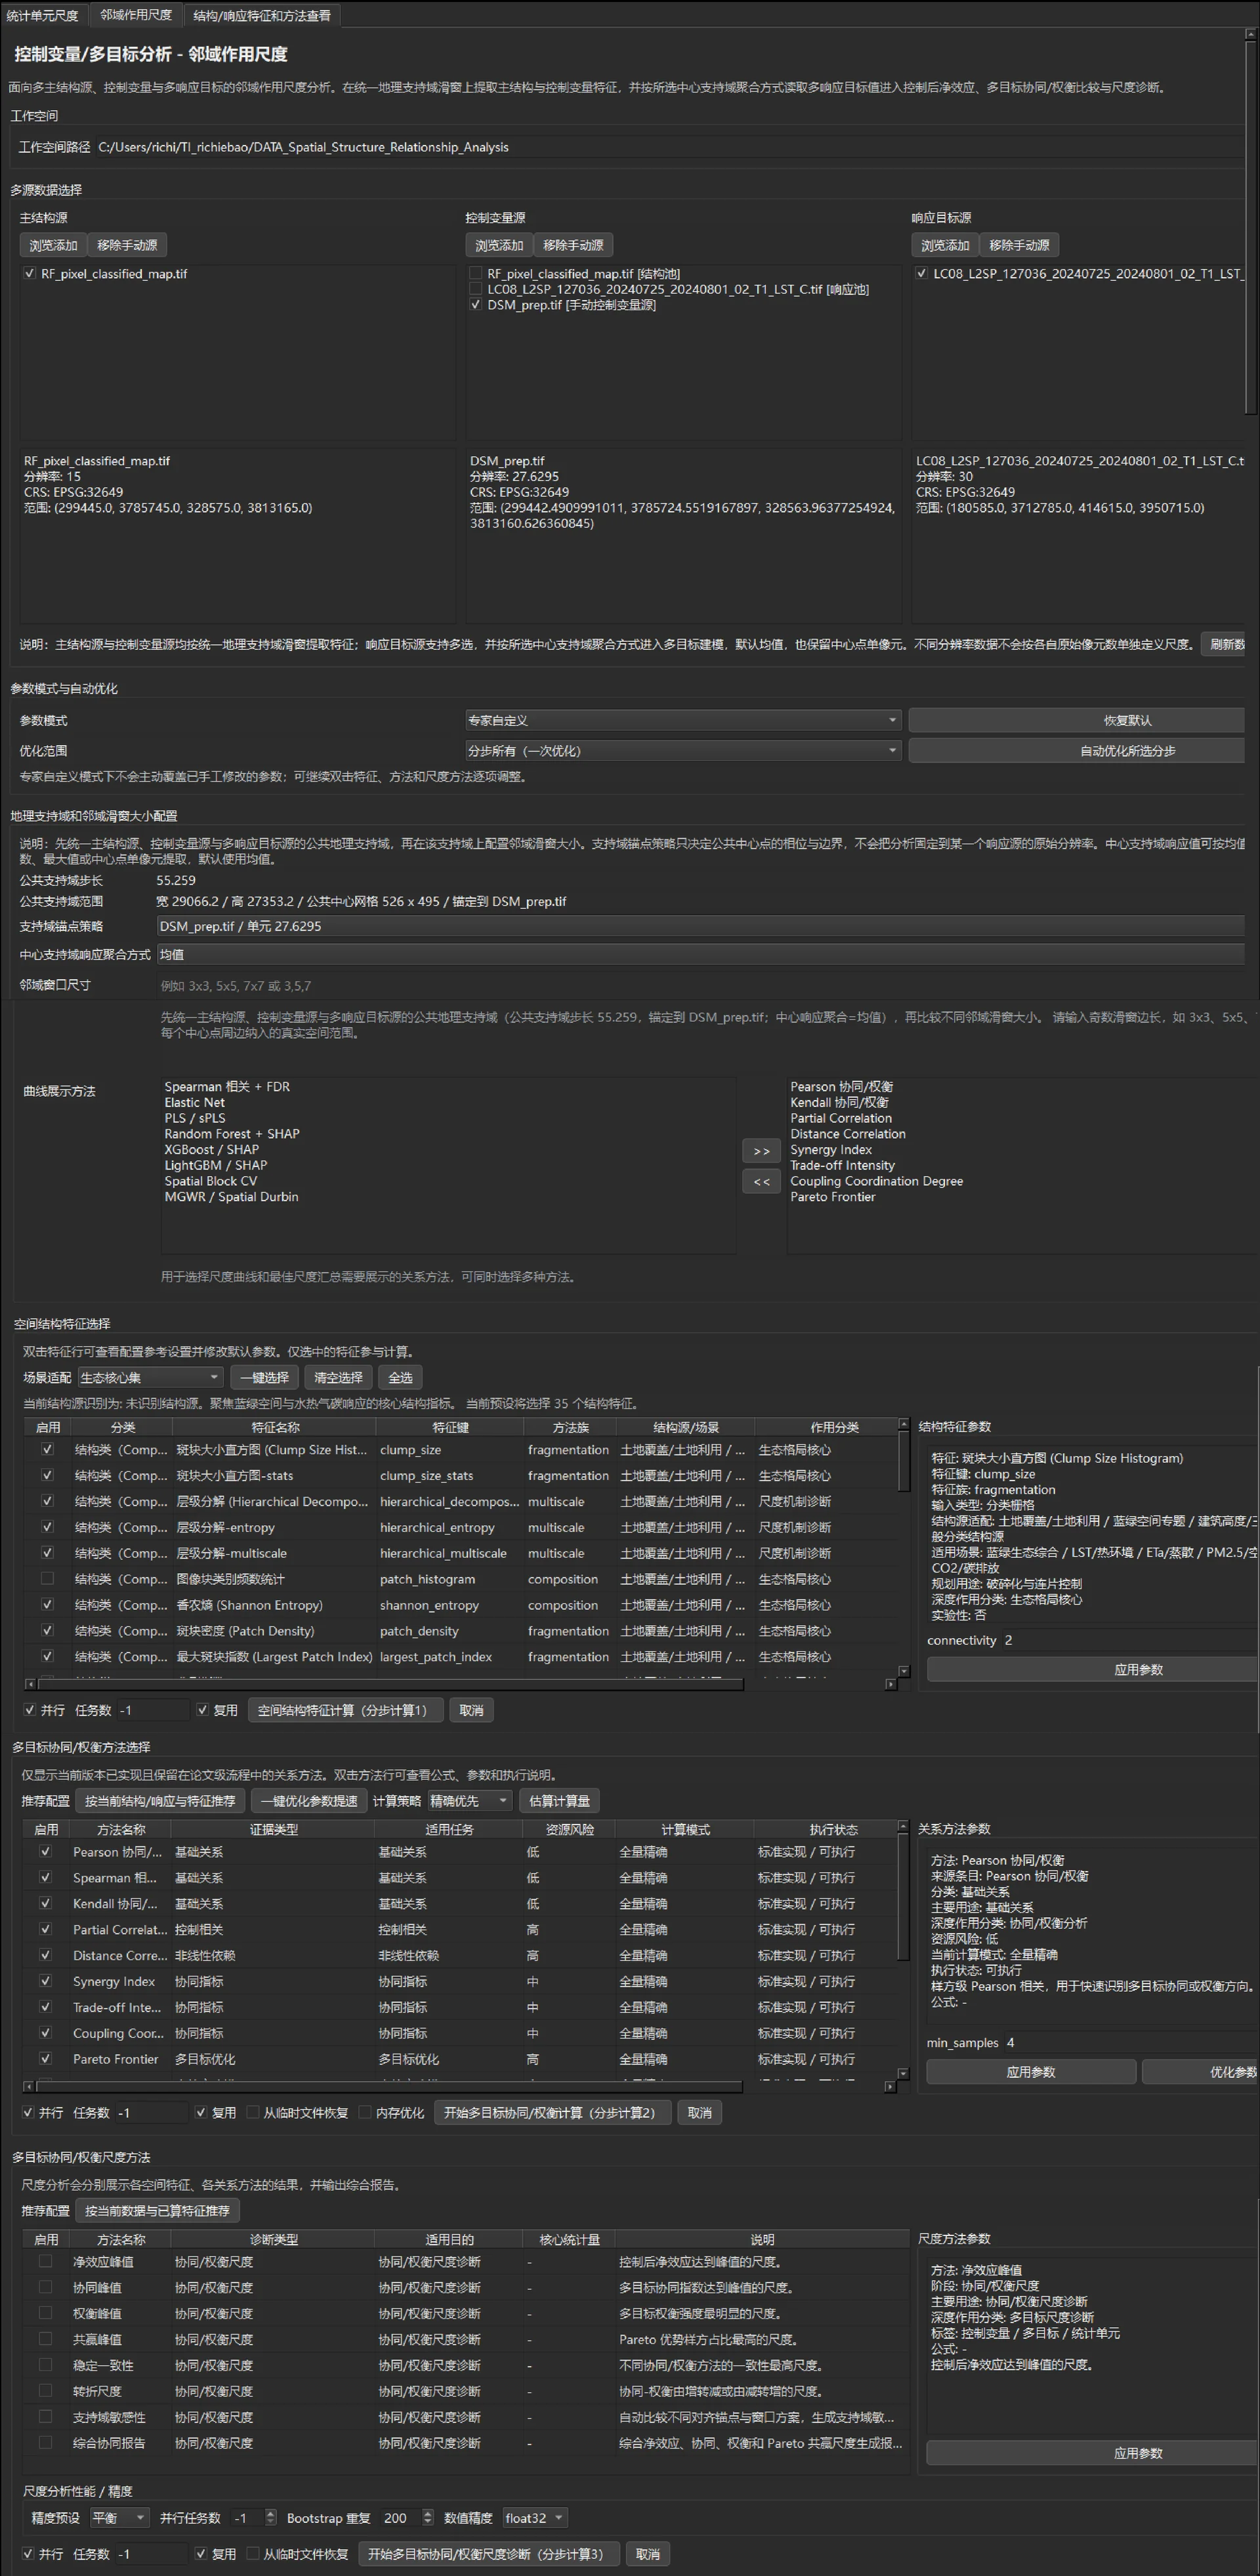Click the 邻域窗口尺寸 input field
The width and height of the screenshot is (1260, 2576).
tap(700, 985)
